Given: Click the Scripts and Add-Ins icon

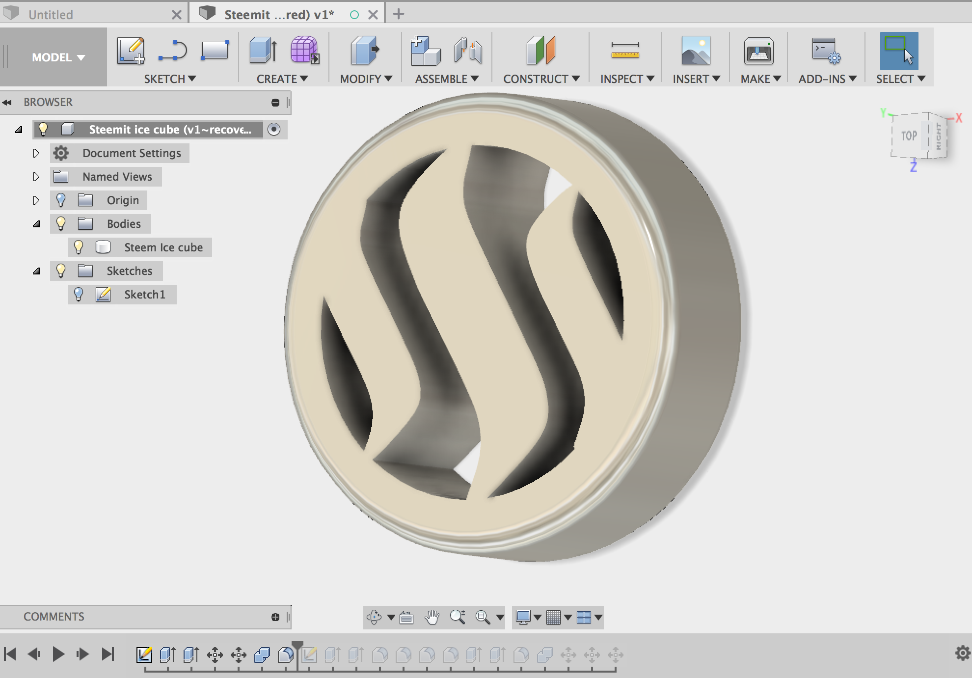Looking at the screenshot, I should (x=826, y=51).
